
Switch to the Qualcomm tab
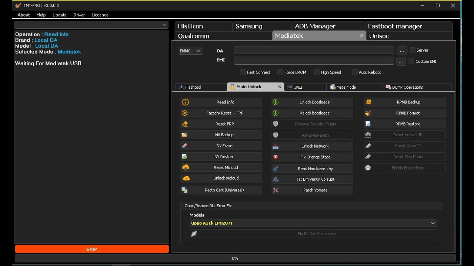coord(223,36)
